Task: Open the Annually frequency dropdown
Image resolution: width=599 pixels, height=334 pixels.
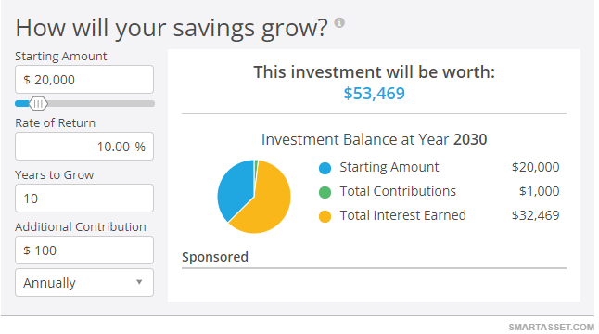Action: [84, 282]
